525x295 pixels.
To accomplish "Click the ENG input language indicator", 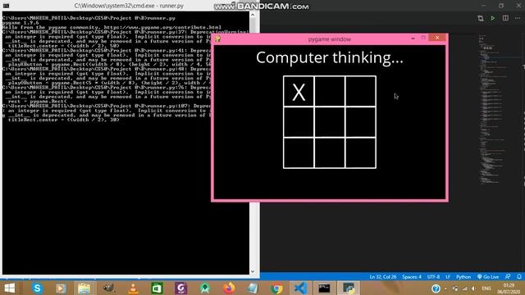I will pyautogui.click(x=486, y=288).
